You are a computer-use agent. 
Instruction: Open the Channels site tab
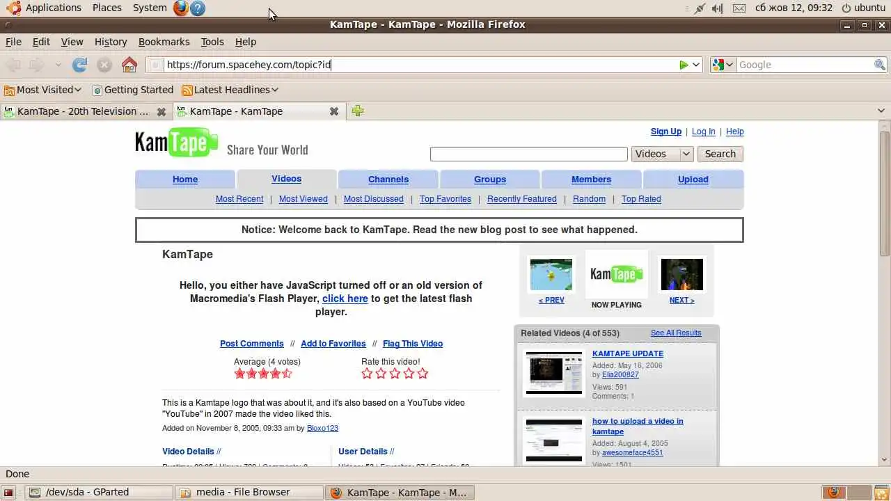coord(388,179)
